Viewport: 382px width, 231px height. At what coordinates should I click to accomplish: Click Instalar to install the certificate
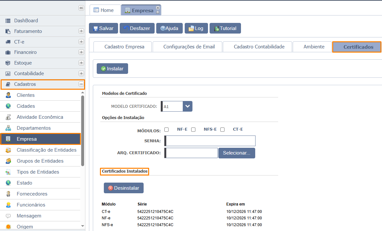coord(112,69)
